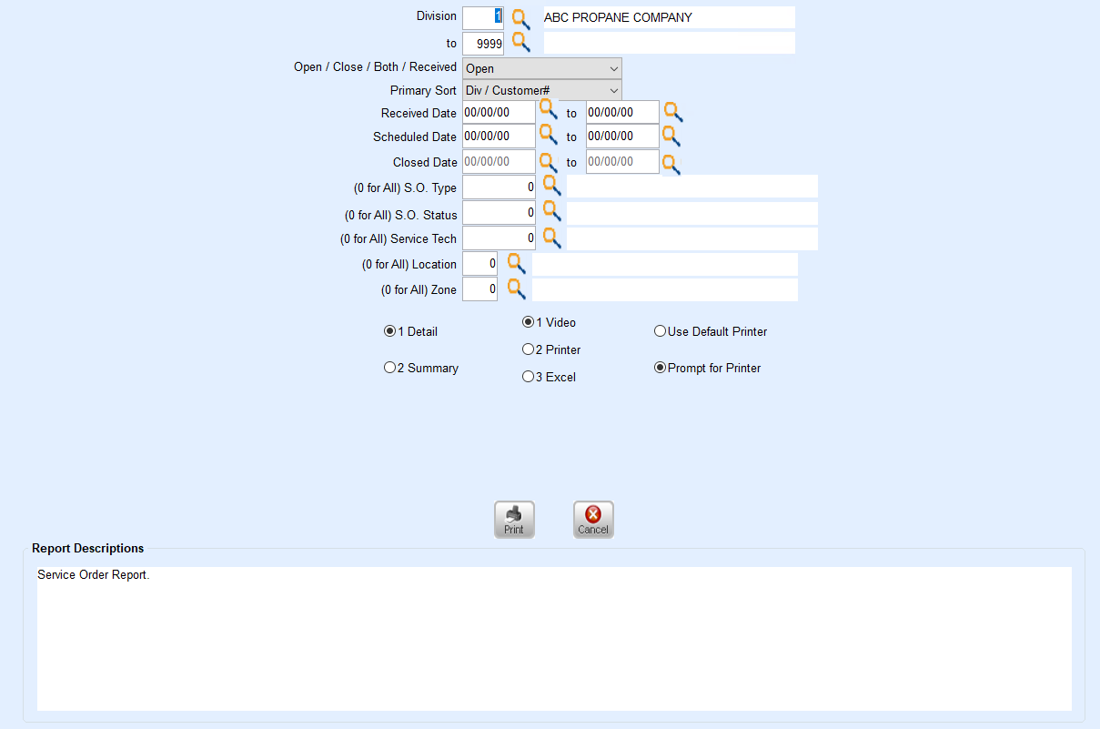Click the ABC PROPANE COMPANY name field
The width and height of the screenshot is (1100, 729).
pyautogui.click(x=669, y=17)
